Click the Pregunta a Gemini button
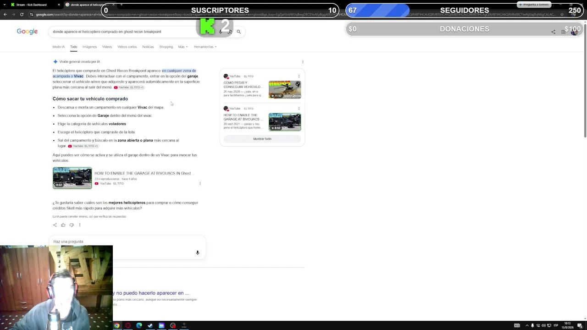The width and height of the screenshot is (587, 330). [x=534, y=5]
